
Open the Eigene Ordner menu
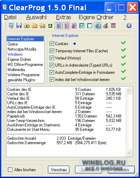pyautogui.click(x=96, y=17)
